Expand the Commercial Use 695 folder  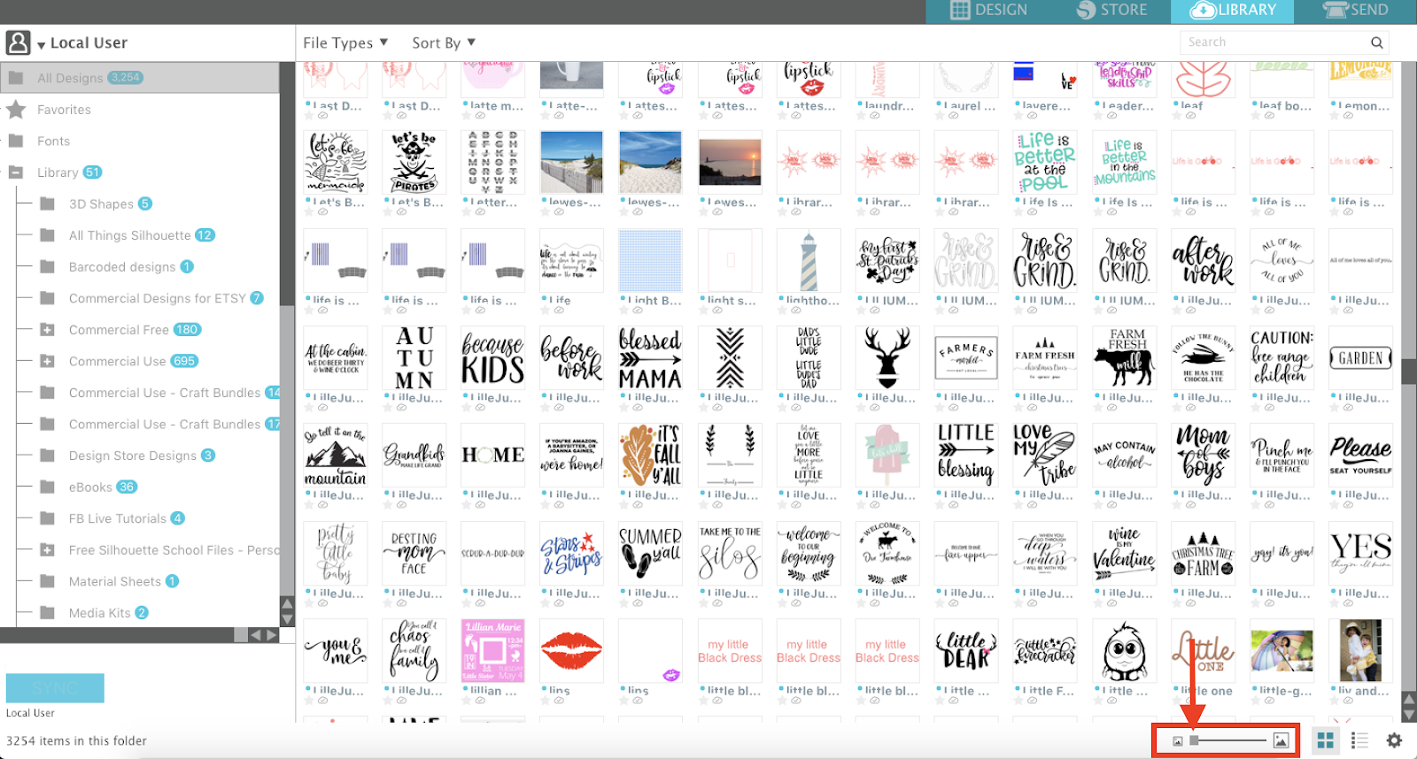(48, 361)
